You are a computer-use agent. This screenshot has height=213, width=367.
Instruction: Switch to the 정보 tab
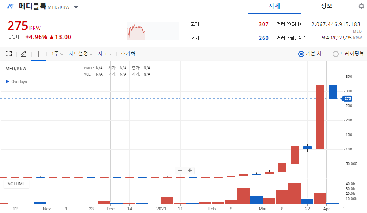coord(326,6)
